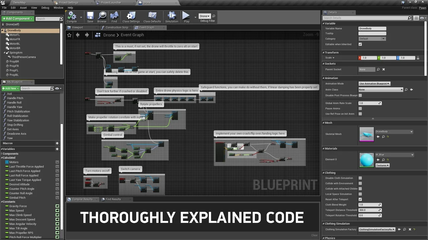Toggle Editable when Inherited checkbox

point(360,44)
